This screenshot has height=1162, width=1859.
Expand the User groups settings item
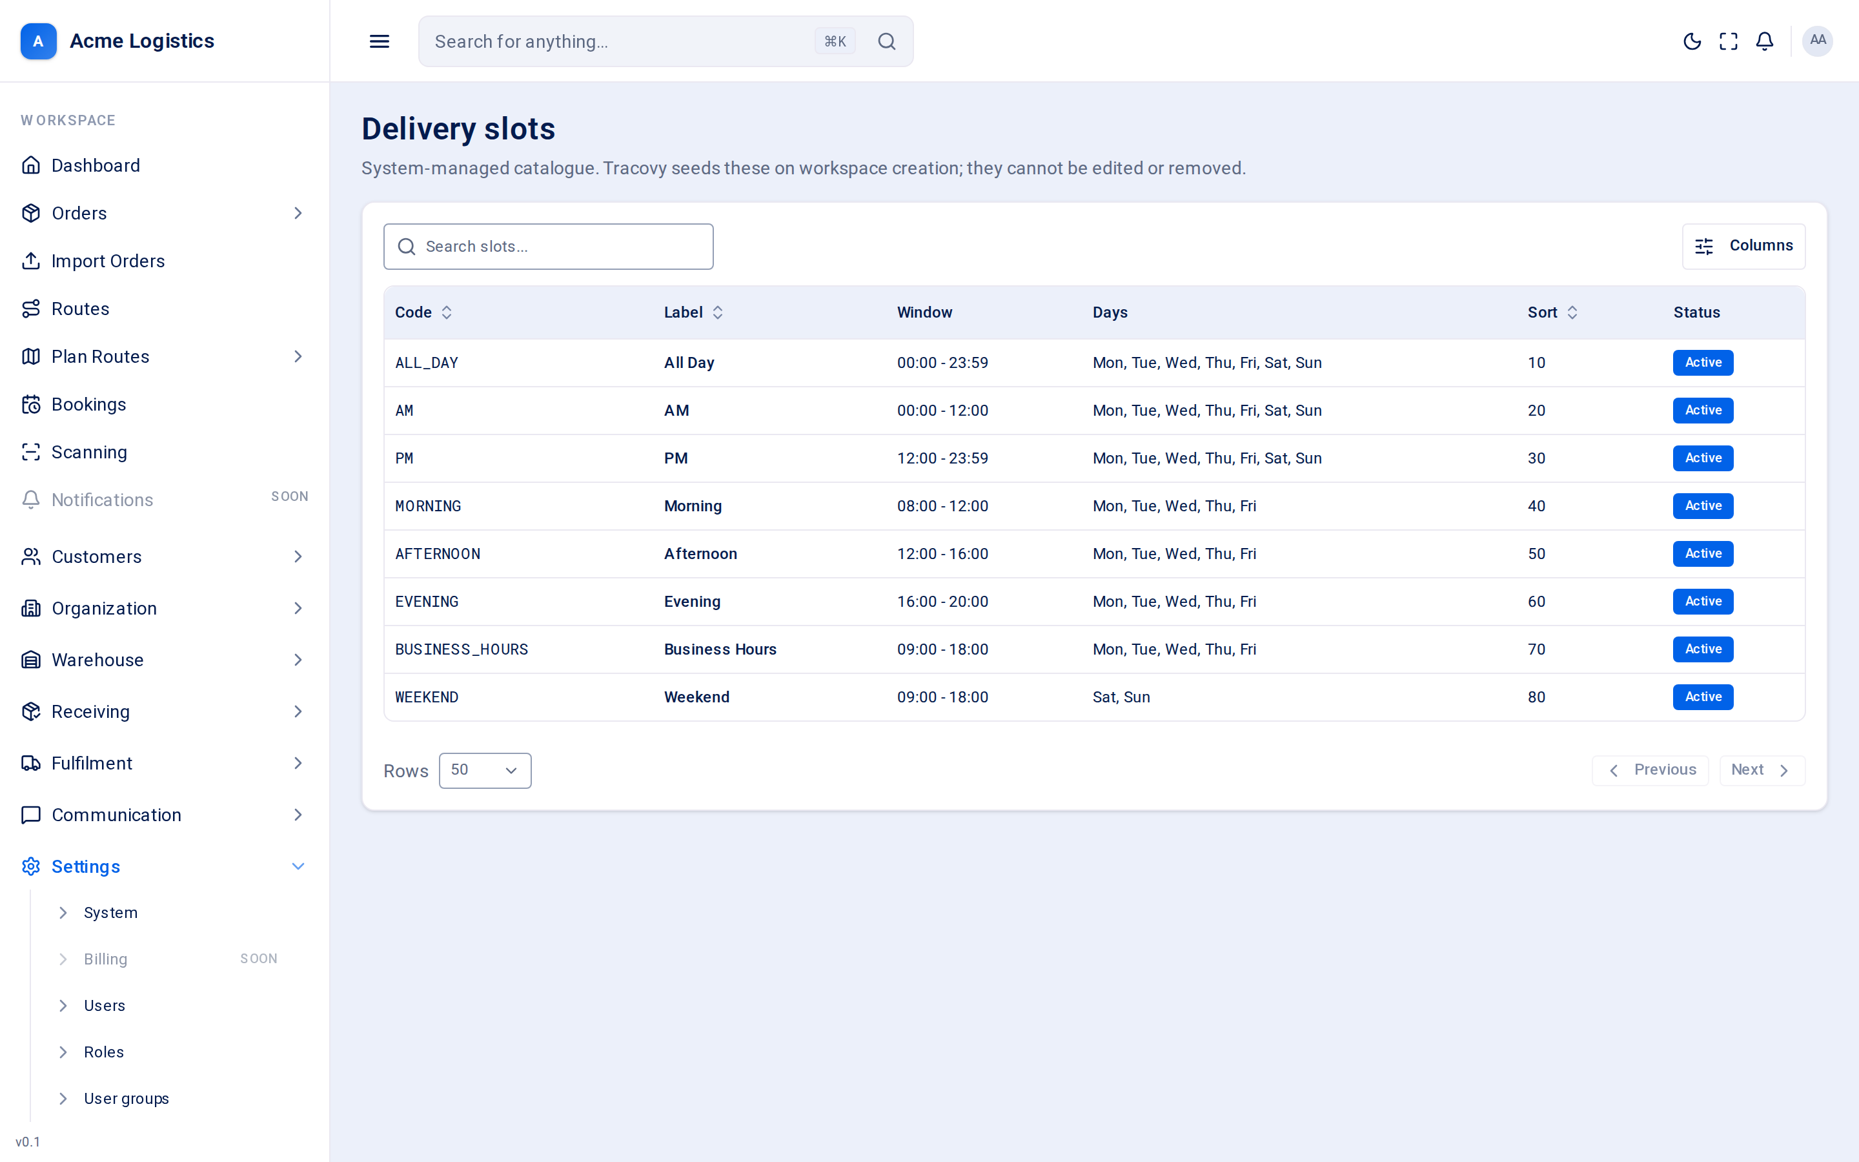(64, 1098)
